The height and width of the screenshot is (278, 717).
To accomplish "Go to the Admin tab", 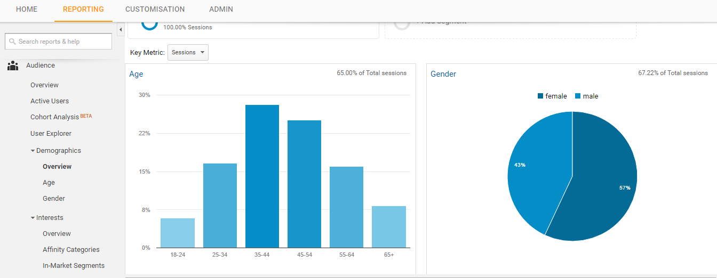I will [221, 10].
